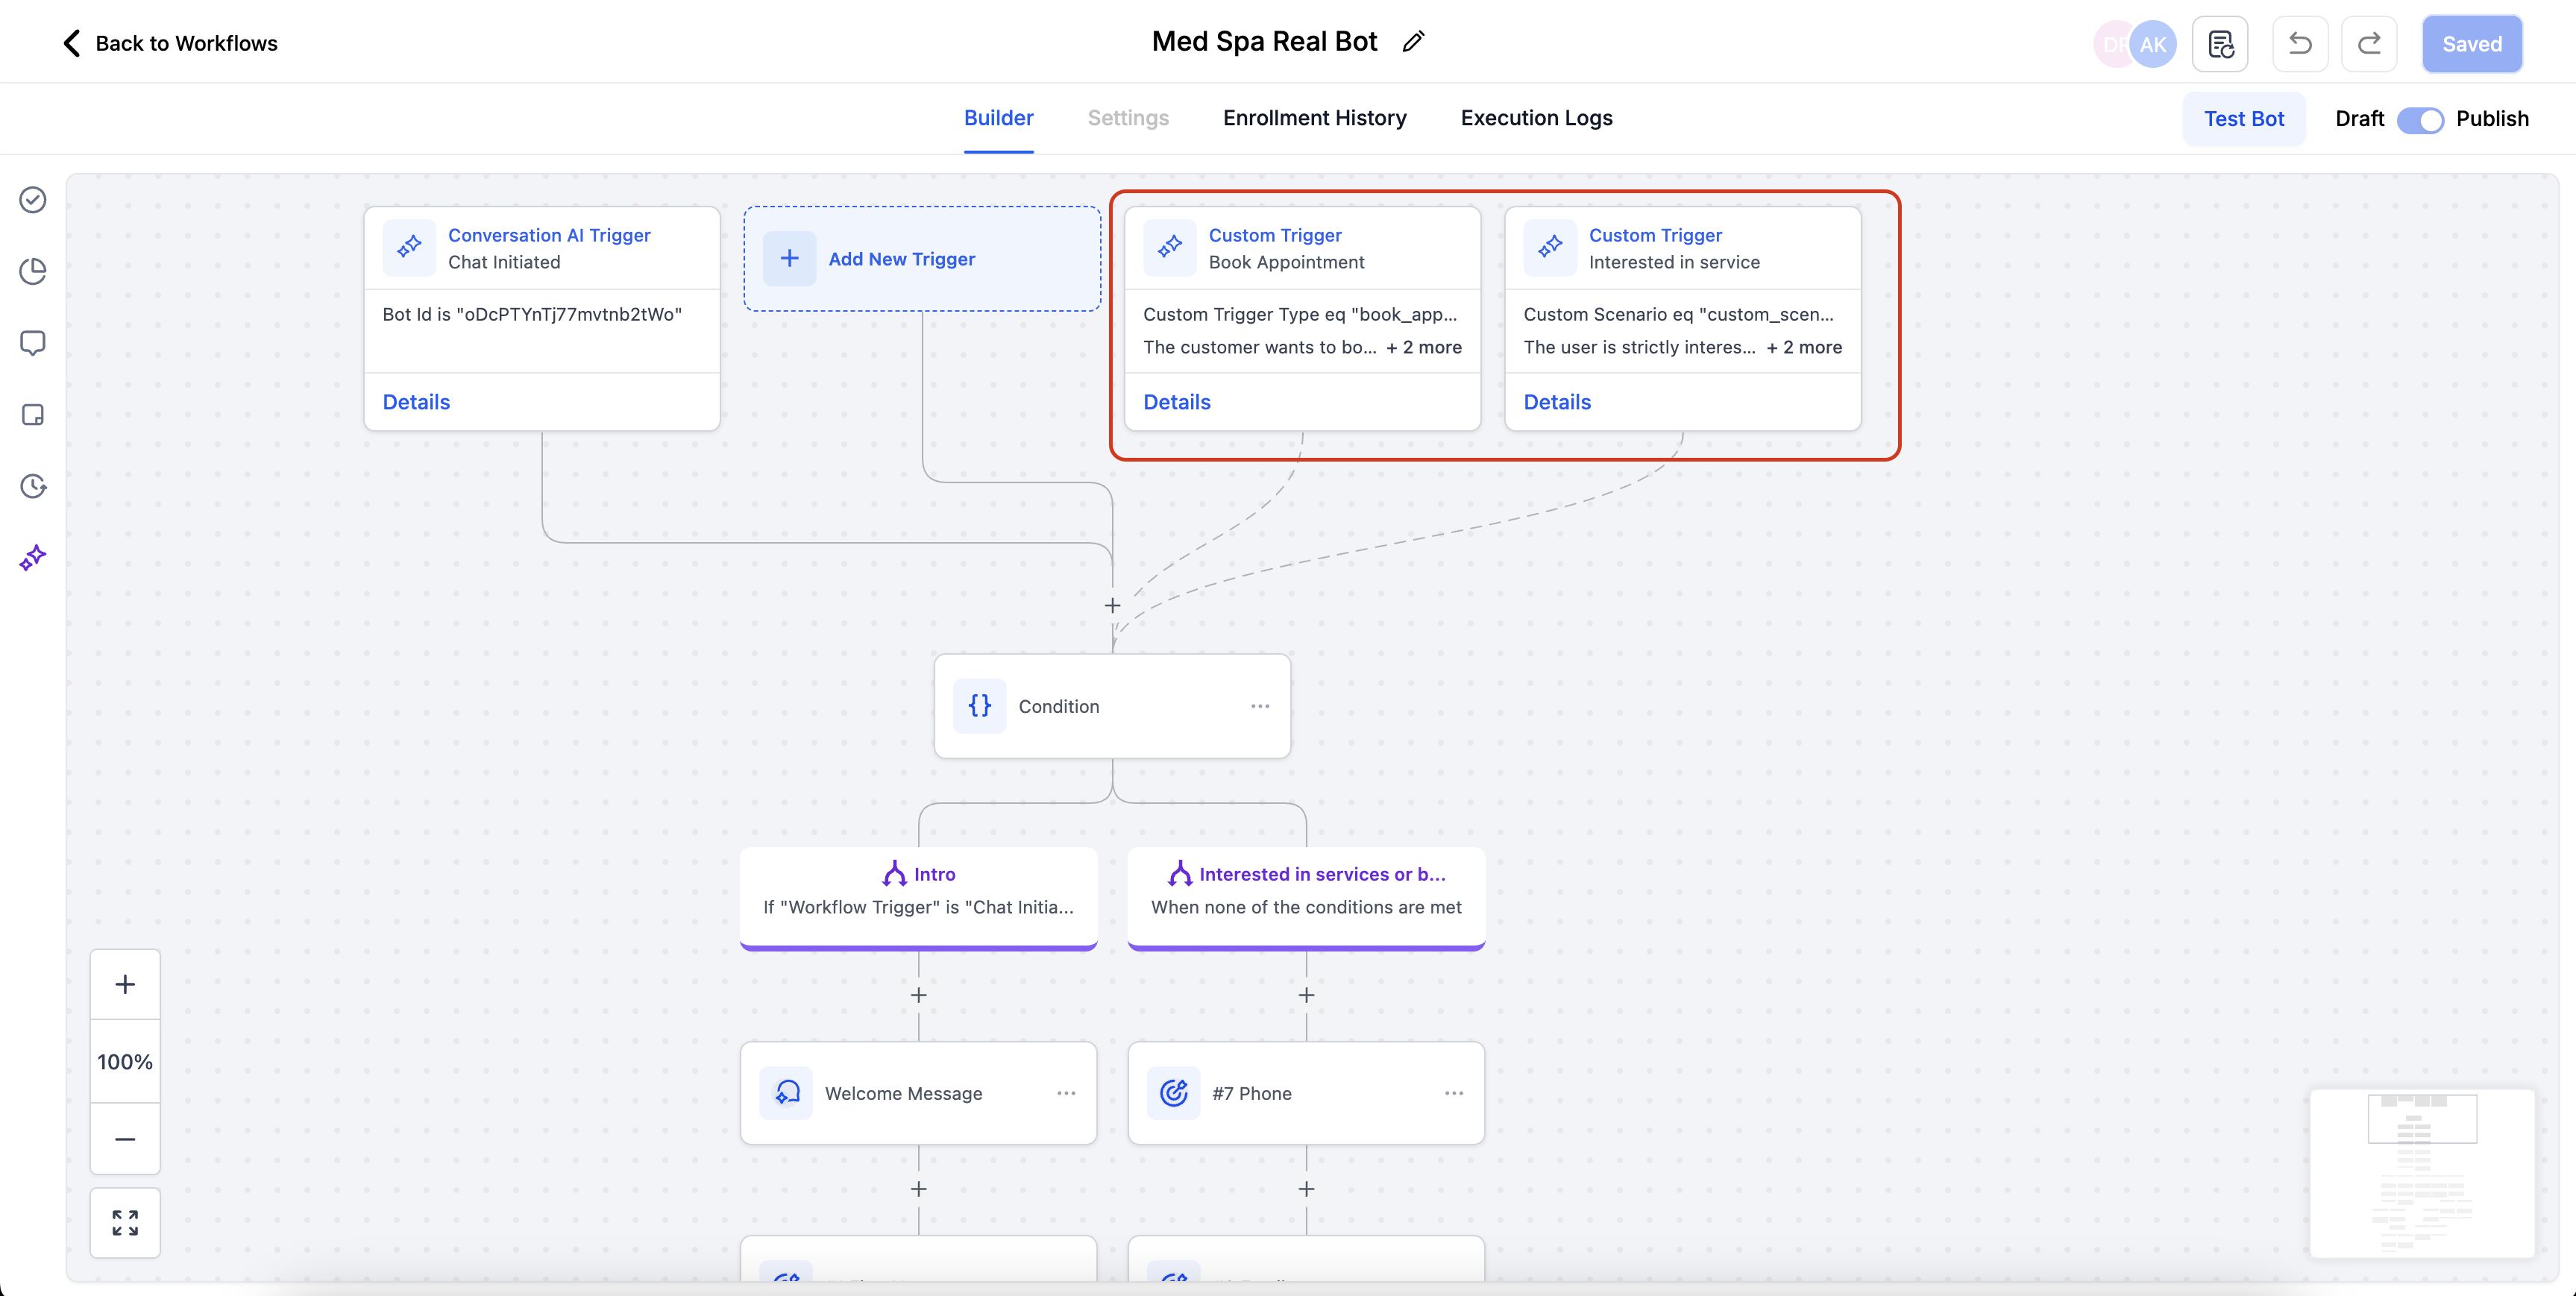2576x1296 pixels.
Task: Switch to the Execution Logs tab
Action: (1536, 118)
